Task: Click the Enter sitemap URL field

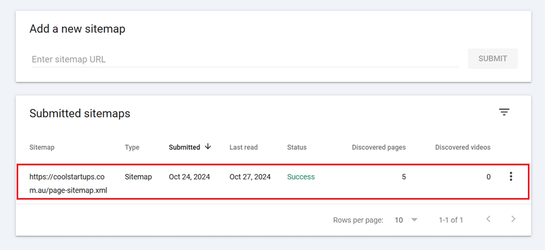Action: tap(245, 59)
